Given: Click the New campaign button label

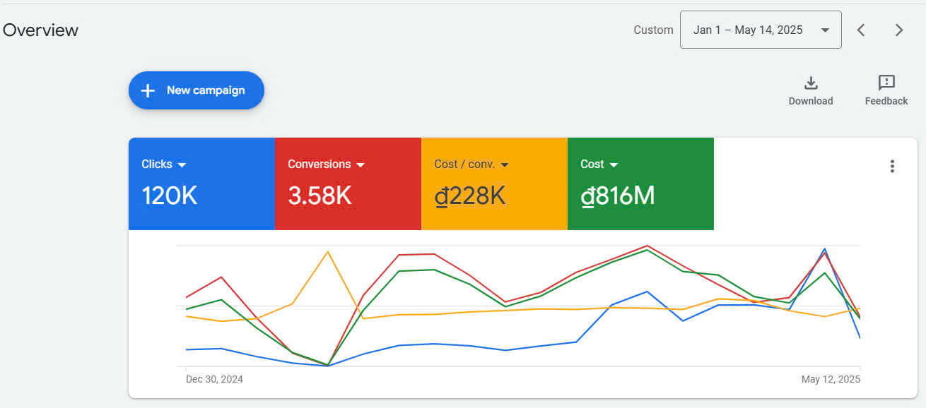Looking at the screenshot, I should click(x=206, y=90).
